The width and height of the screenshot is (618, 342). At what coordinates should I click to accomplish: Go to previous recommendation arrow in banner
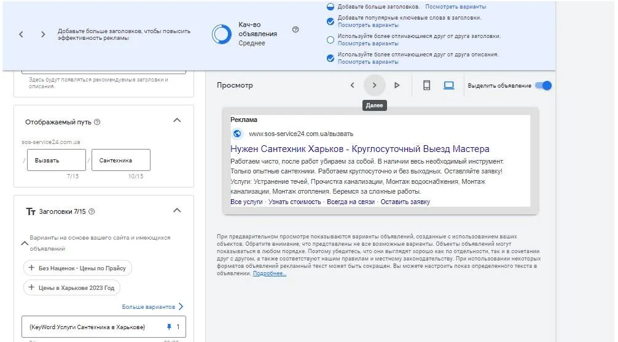(22, 34)
